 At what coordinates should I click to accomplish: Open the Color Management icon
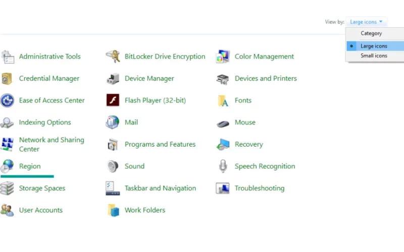(223, 56)
